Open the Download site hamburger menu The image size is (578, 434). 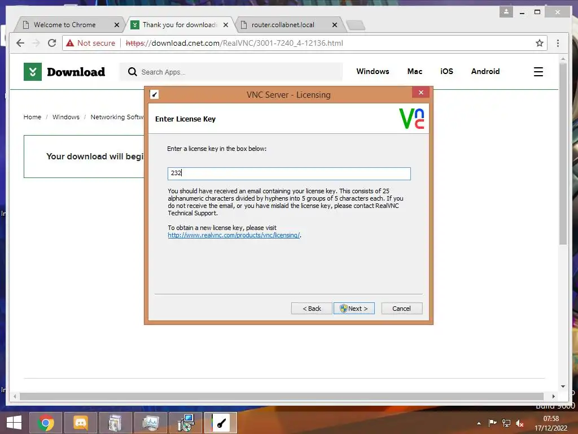click(538, 72)
